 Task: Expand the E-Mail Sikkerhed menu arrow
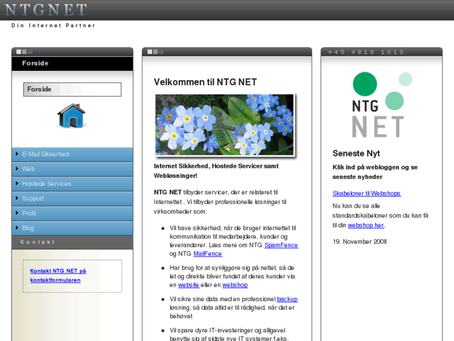(17, 154)
